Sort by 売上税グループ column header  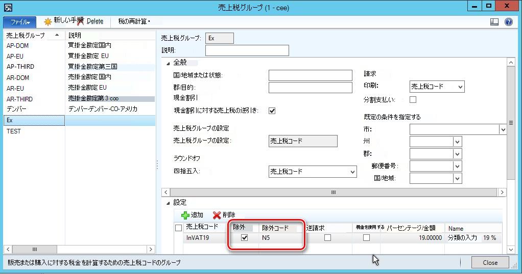click(34, 35)
